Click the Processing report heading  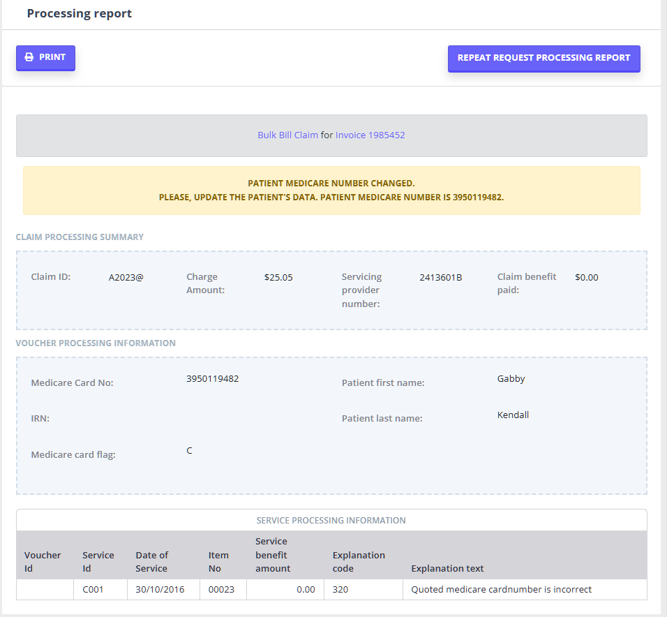click(80, 14)
